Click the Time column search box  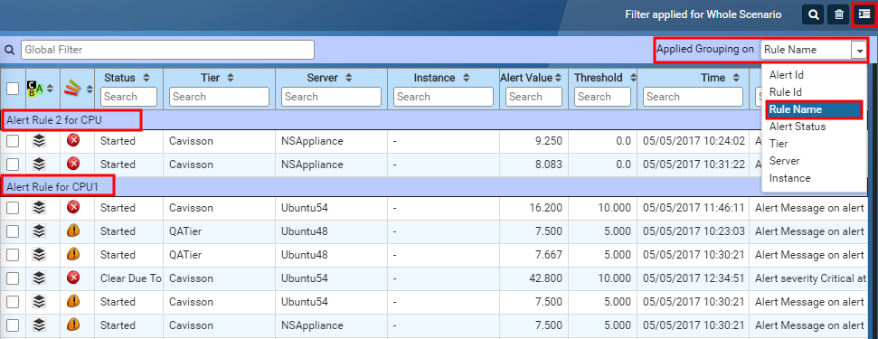[x=694, y=97]
